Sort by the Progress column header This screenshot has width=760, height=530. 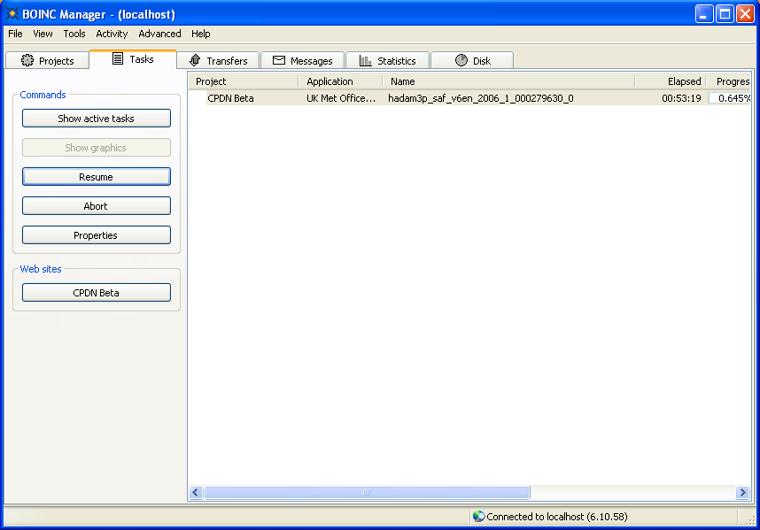click(728, 81)
